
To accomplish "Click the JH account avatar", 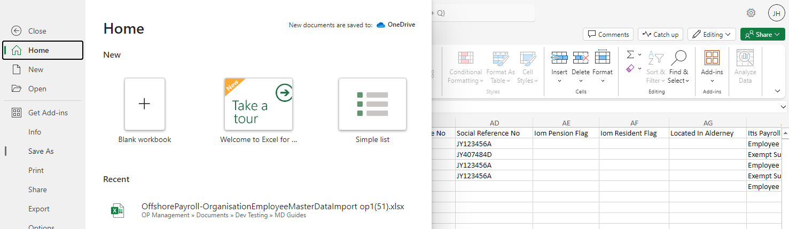I will 776,13.
